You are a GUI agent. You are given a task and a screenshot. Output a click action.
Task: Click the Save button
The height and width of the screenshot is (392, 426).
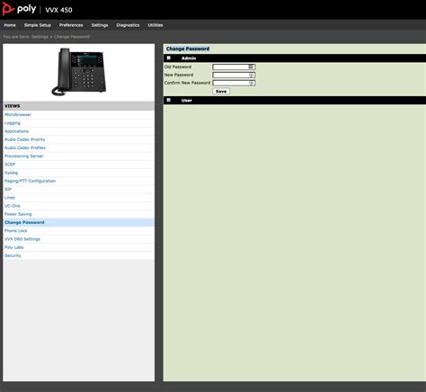tap(221, 92)
